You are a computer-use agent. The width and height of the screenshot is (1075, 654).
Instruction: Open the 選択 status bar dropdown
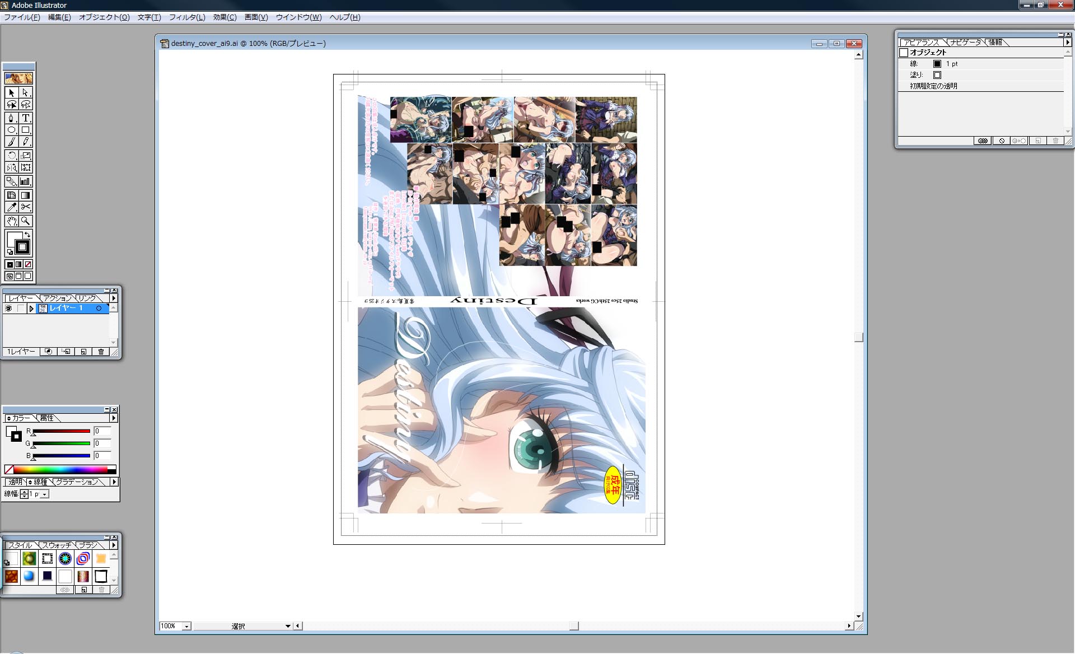pyautogui.click(x=288, y=626)
